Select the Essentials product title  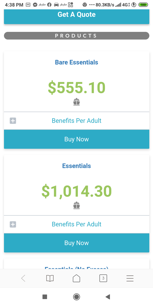pos(76,166)
